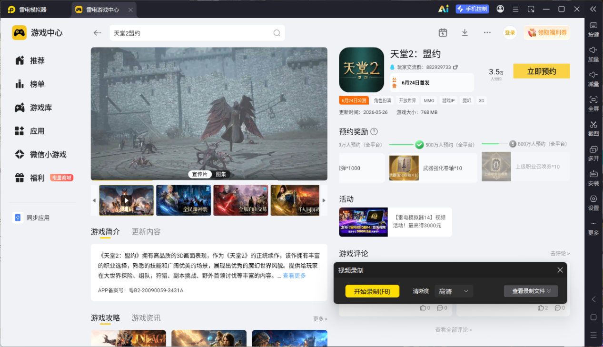The width and height of the screenshot is (603, 347).
Task: Open 更多 more tools in sidebar
Action: coord(593,228)
